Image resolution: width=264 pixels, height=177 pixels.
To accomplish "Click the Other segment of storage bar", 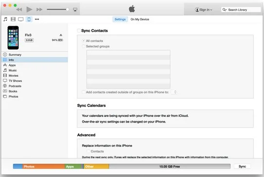I will pos(96,166).
